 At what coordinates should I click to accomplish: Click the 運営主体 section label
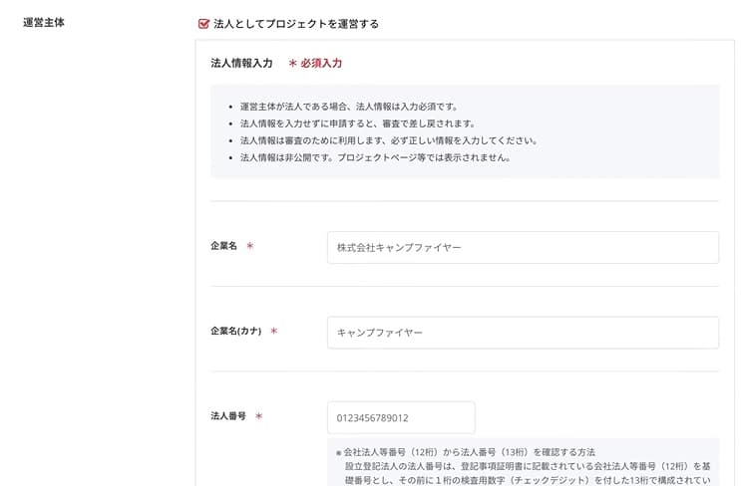tap(44, 22)
